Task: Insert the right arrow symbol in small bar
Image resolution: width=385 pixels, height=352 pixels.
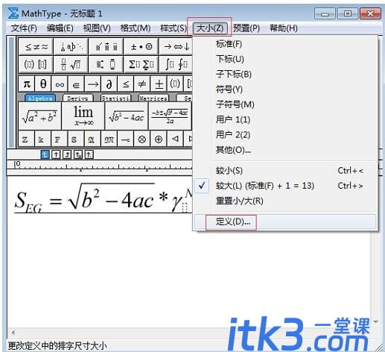Action: pos(92,84)
